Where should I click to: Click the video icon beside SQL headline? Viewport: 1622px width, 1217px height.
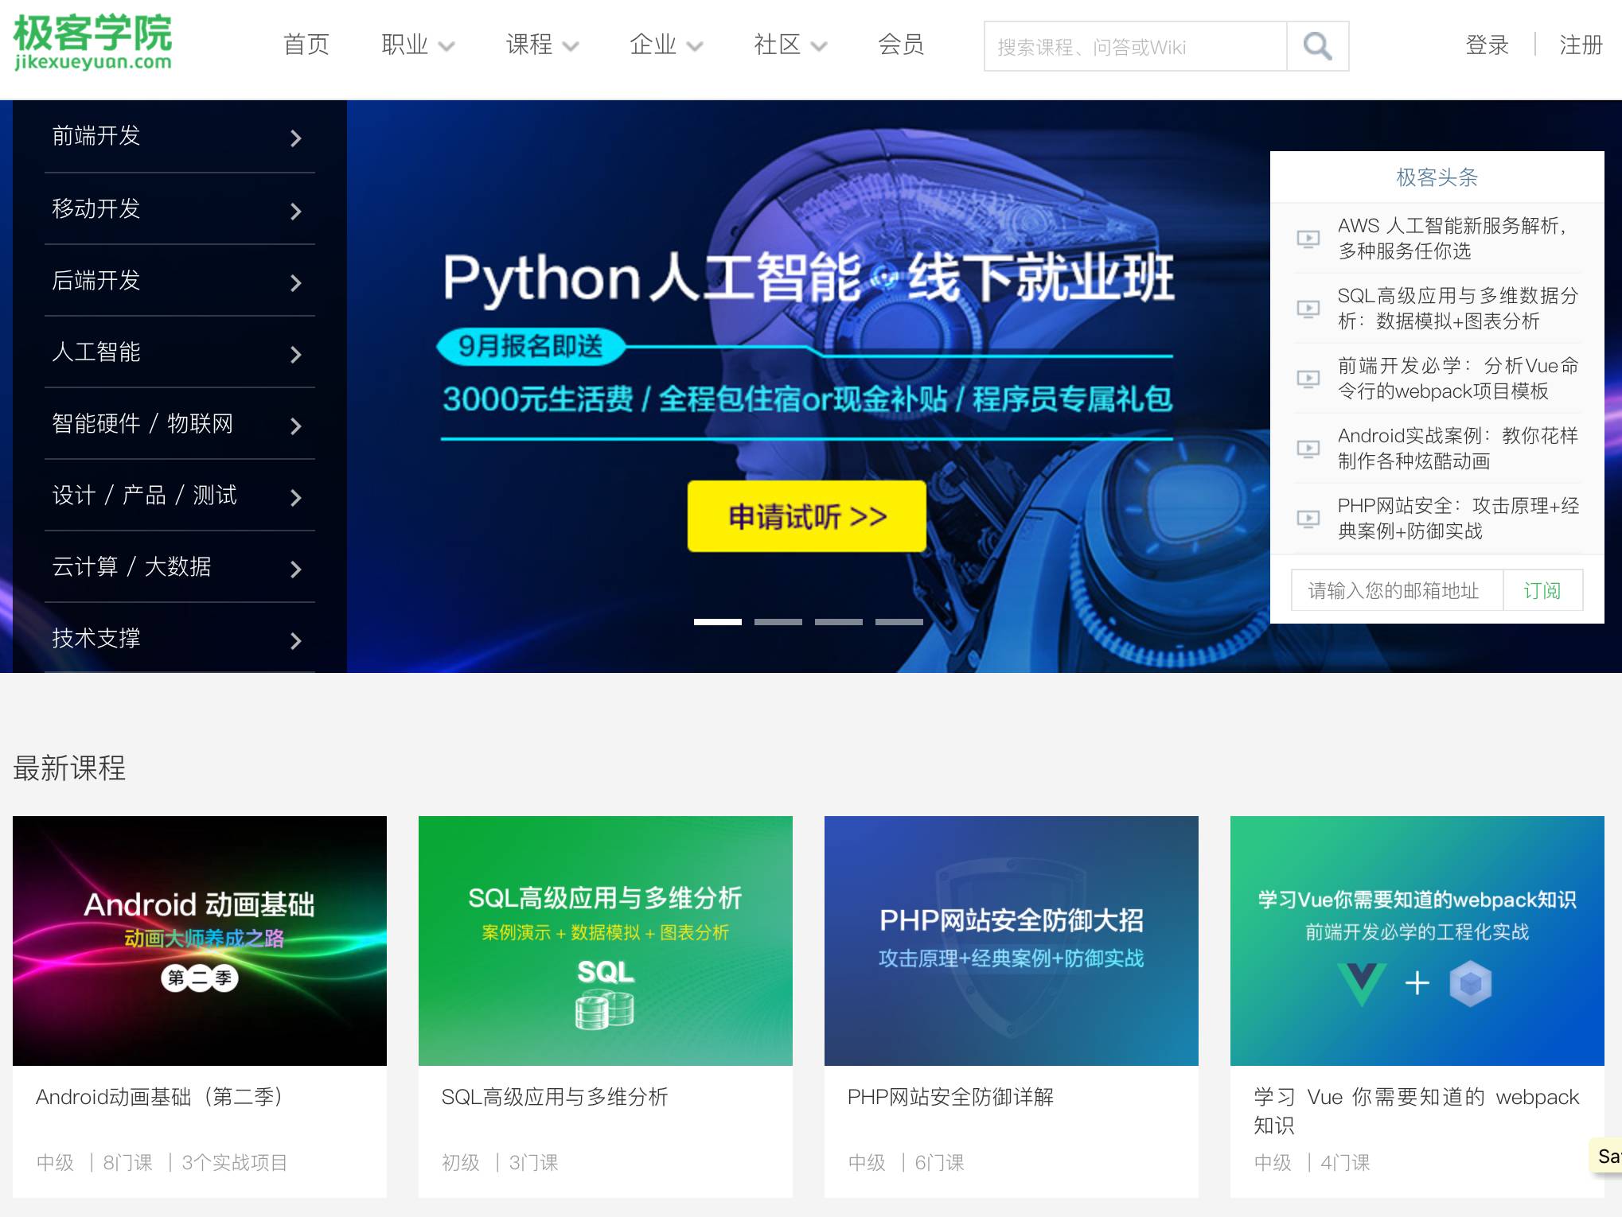[1308, 309]
